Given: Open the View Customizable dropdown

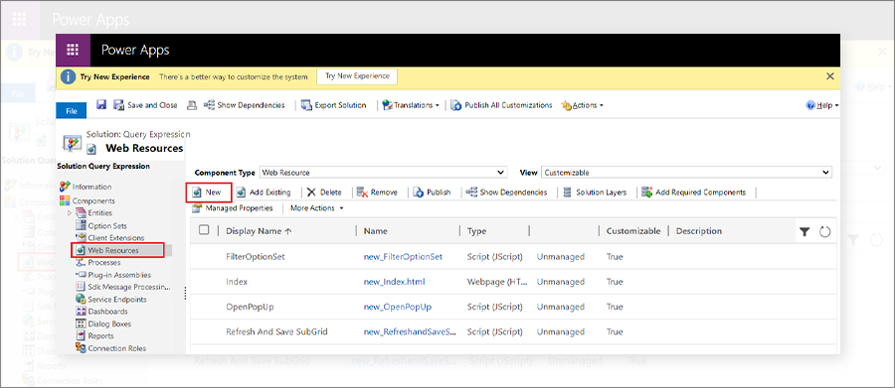Looking at the screenshot, I should tap(686, 172).
